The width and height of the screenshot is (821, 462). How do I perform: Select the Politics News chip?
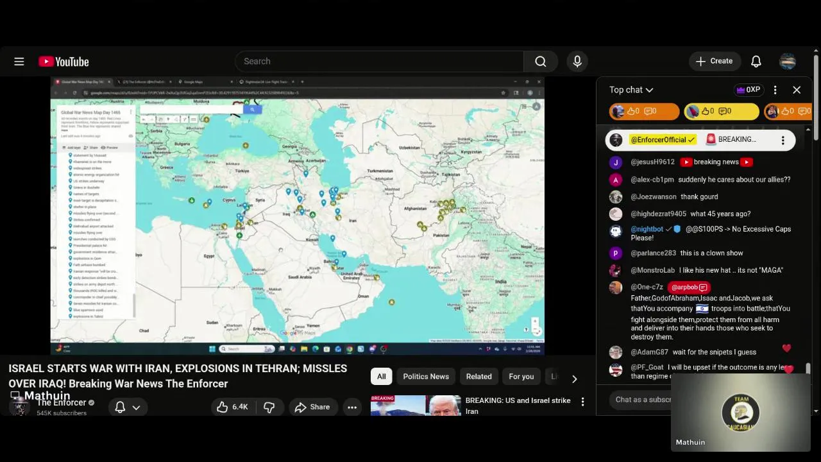426,377
